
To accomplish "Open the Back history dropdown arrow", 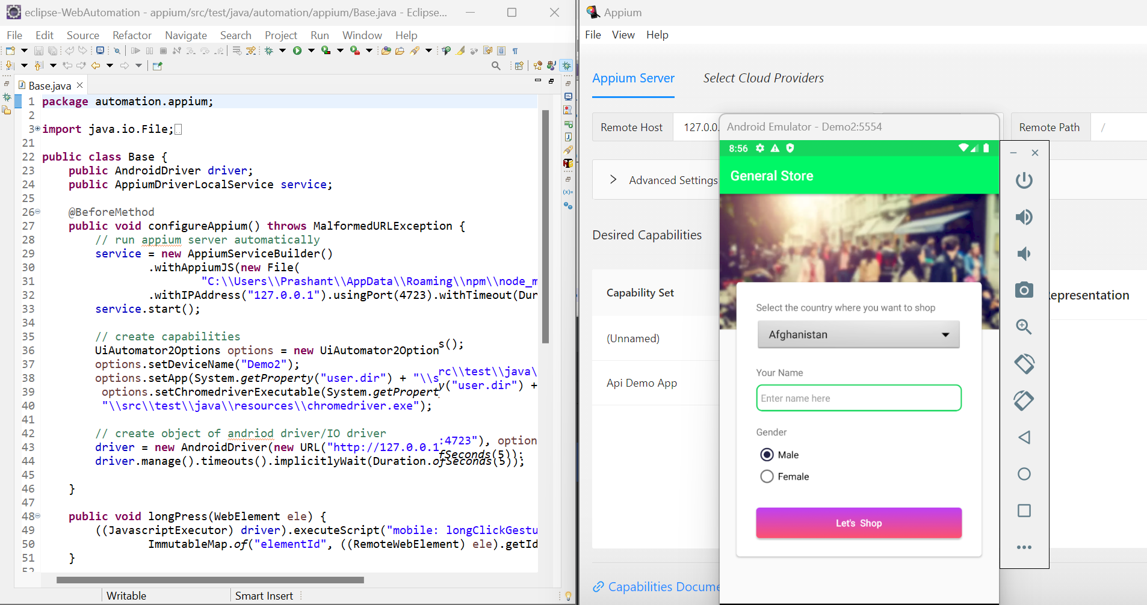I will tap(110, 66).
